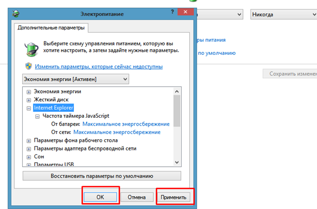
Task: Confirm with the OK button
Action: [100, 197]
